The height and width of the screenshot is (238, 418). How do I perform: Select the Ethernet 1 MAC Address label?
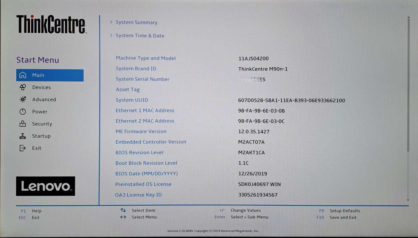point(145,111)
